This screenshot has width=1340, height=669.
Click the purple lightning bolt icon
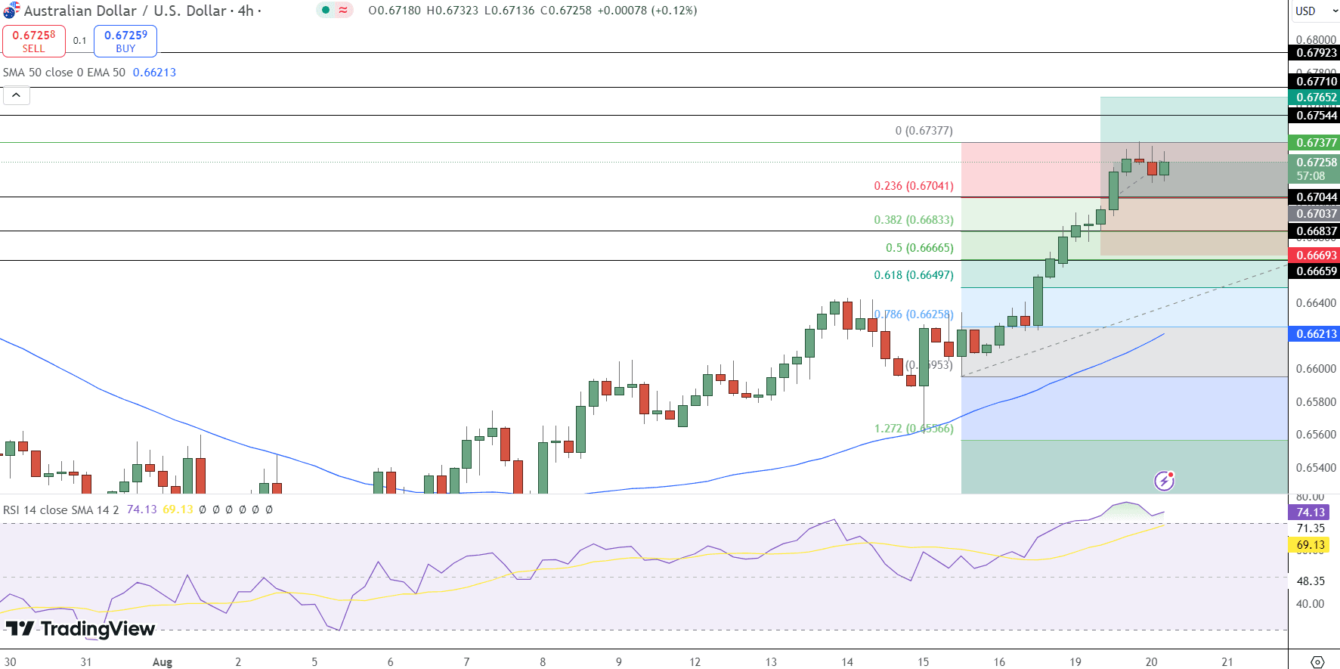(x=1165, y=481)
